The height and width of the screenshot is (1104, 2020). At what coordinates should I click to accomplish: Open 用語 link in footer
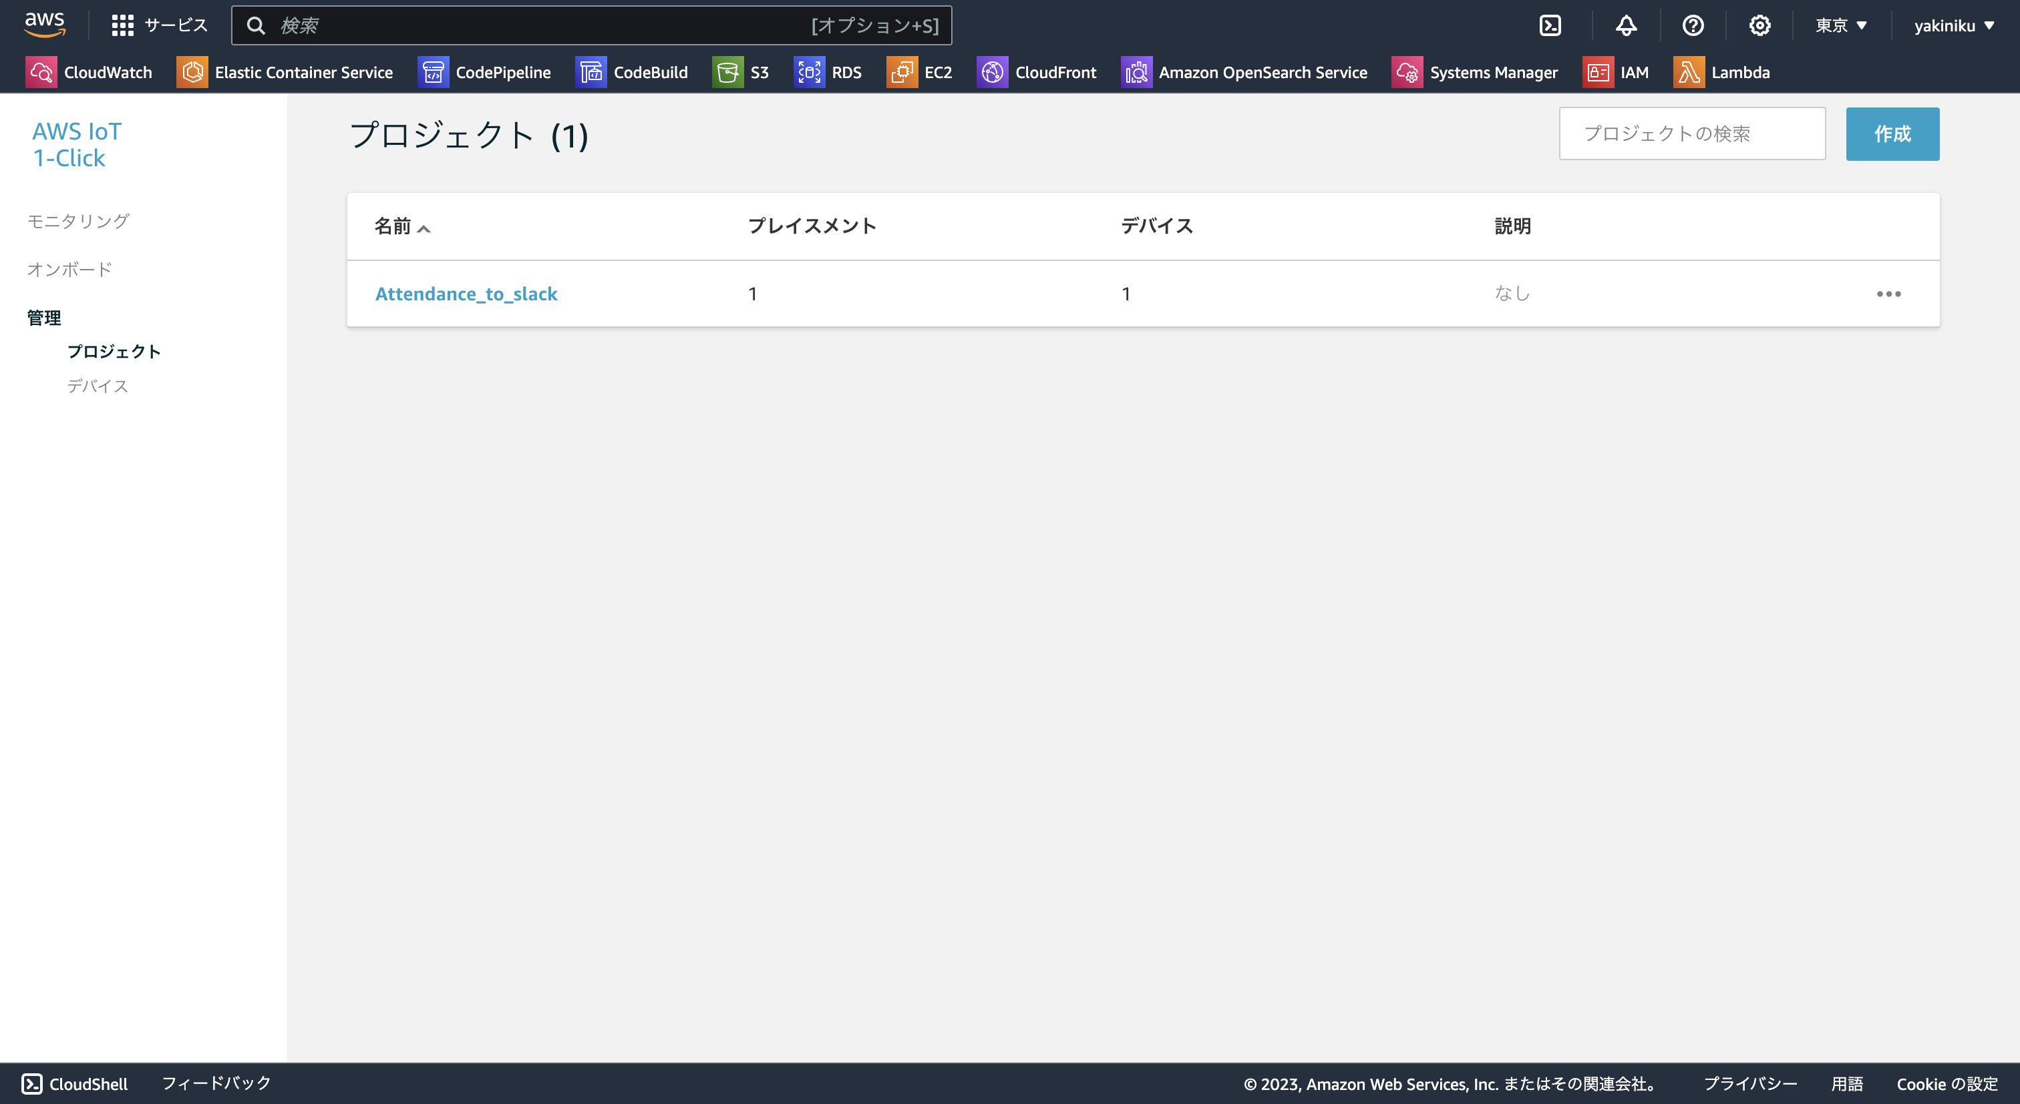1847,1083
